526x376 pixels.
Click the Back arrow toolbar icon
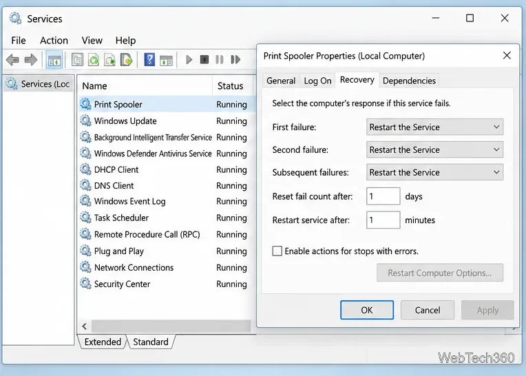point(13,60)
